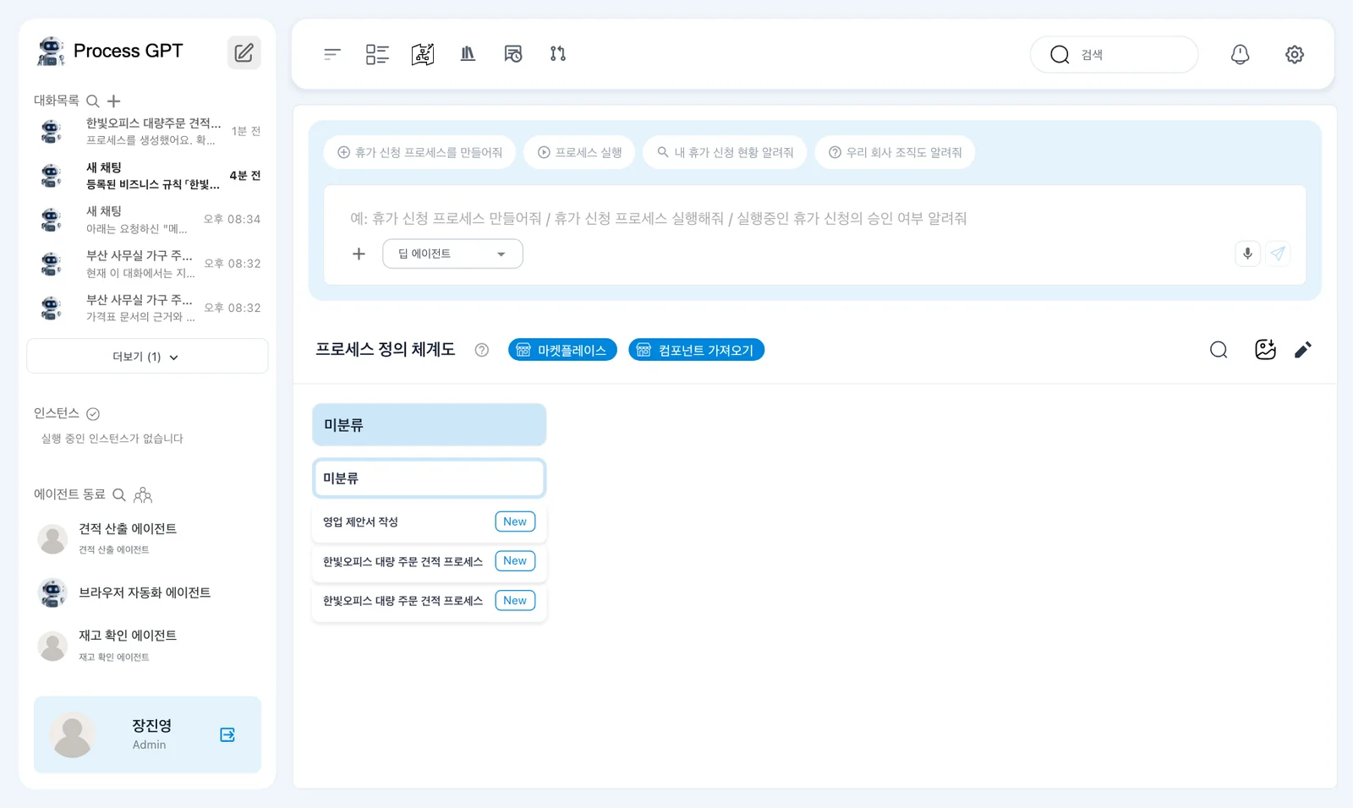
Task: Select the 미분류 blue header category
Action: (429, 424)
